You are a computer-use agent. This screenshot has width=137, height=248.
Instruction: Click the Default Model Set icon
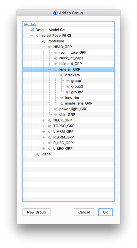(32, 30)
